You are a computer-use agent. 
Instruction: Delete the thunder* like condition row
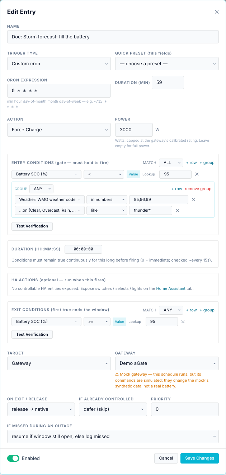point(177,210)
